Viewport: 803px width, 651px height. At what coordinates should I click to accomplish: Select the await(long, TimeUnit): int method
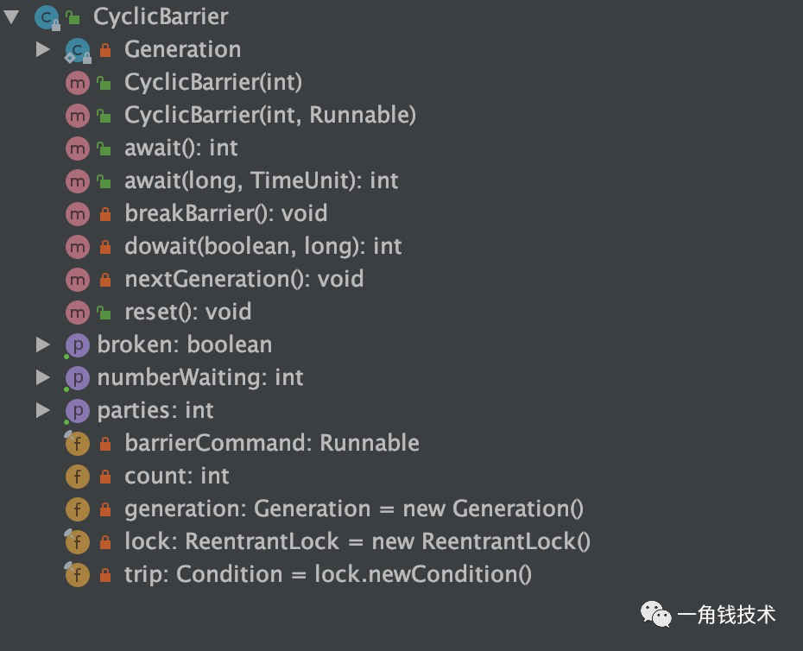(261, 181)
